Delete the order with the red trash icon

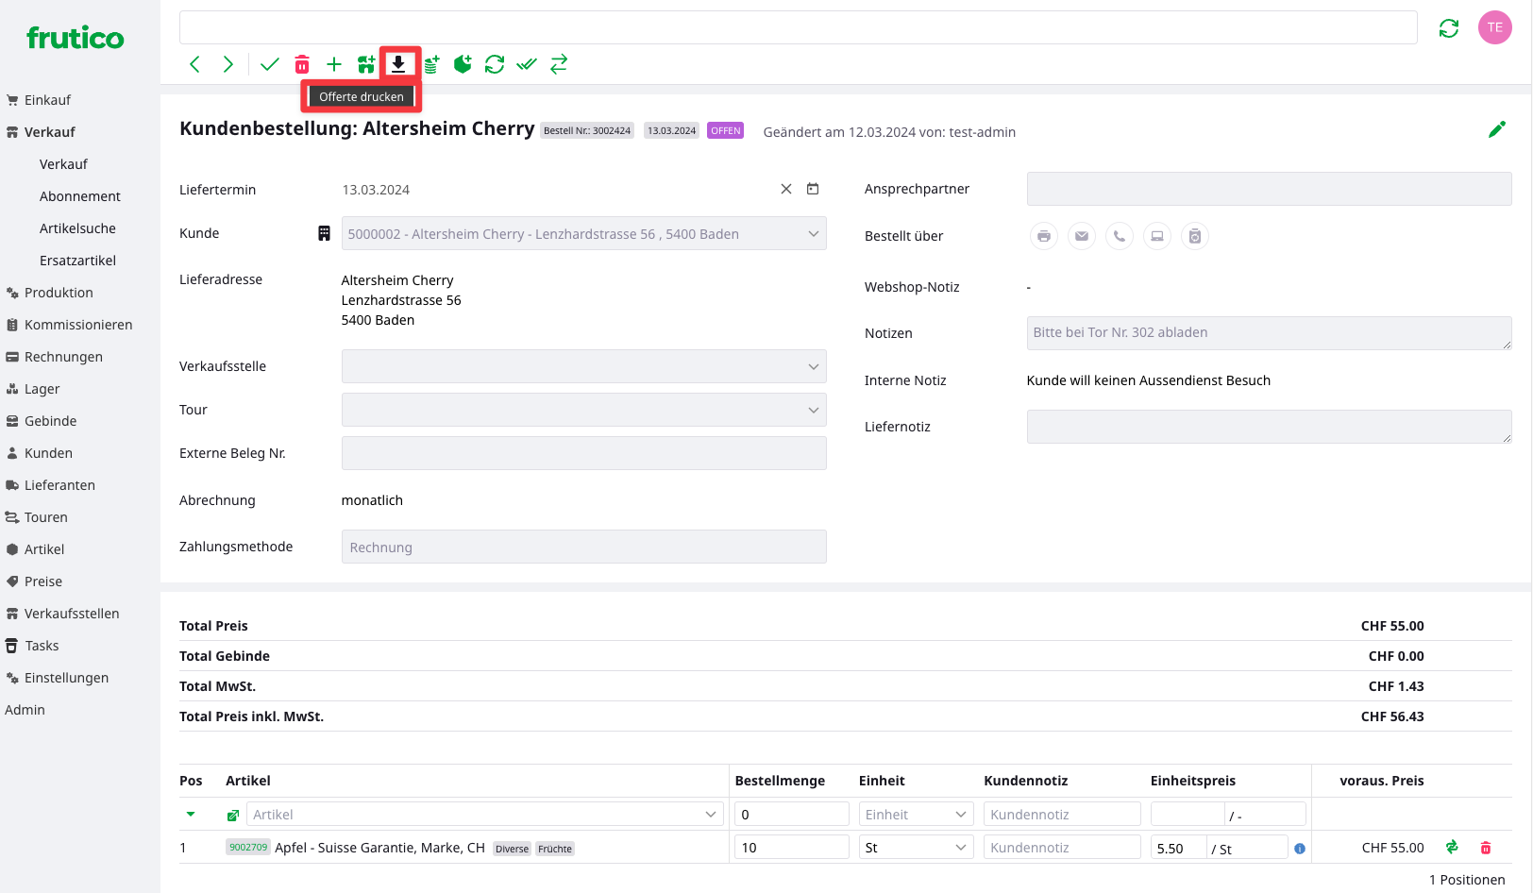[x=302, y=64]
